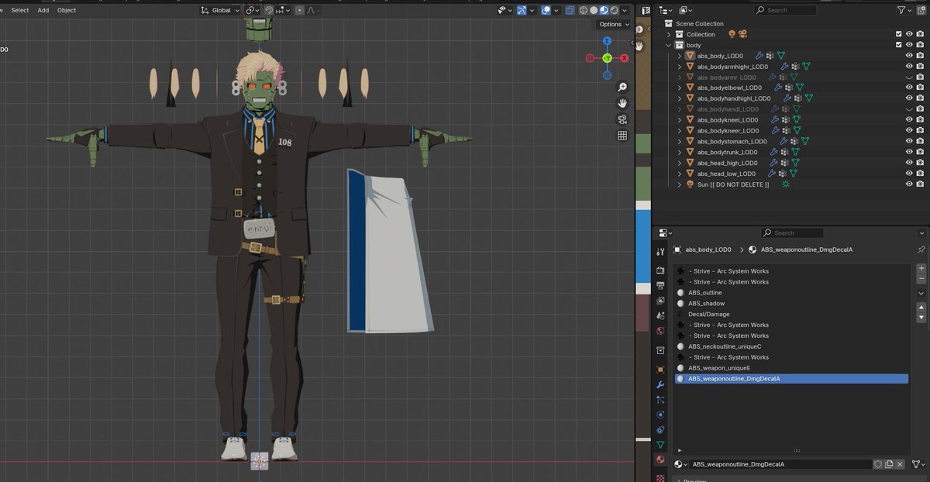Toggle viewport overlays
Viewport: 930px width, 482px height.
point(546,10)
